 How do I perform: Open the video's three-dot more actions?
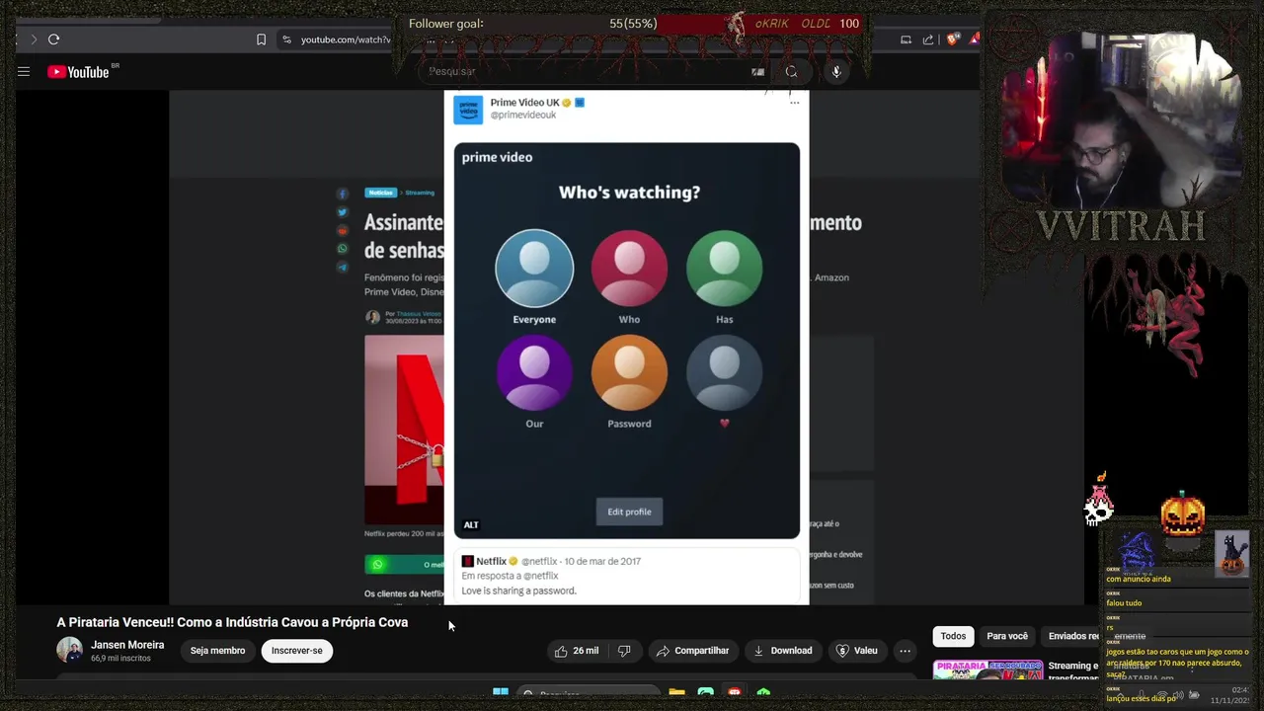pos(905,651)
